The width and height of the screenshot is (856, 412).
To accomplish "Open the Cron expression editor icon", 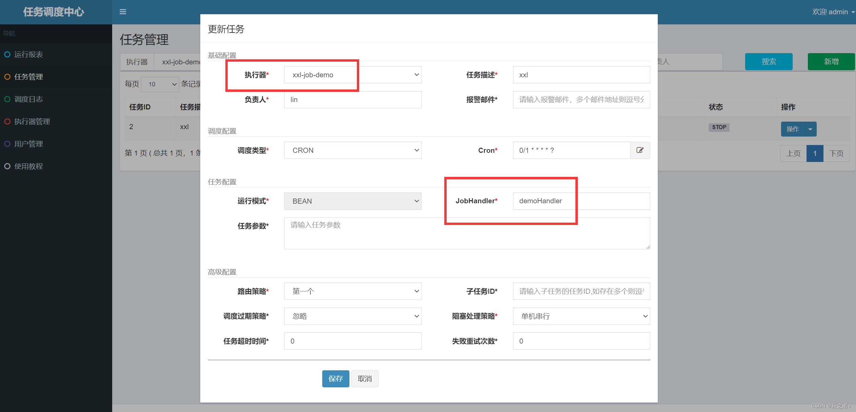I will click(640, 150).
